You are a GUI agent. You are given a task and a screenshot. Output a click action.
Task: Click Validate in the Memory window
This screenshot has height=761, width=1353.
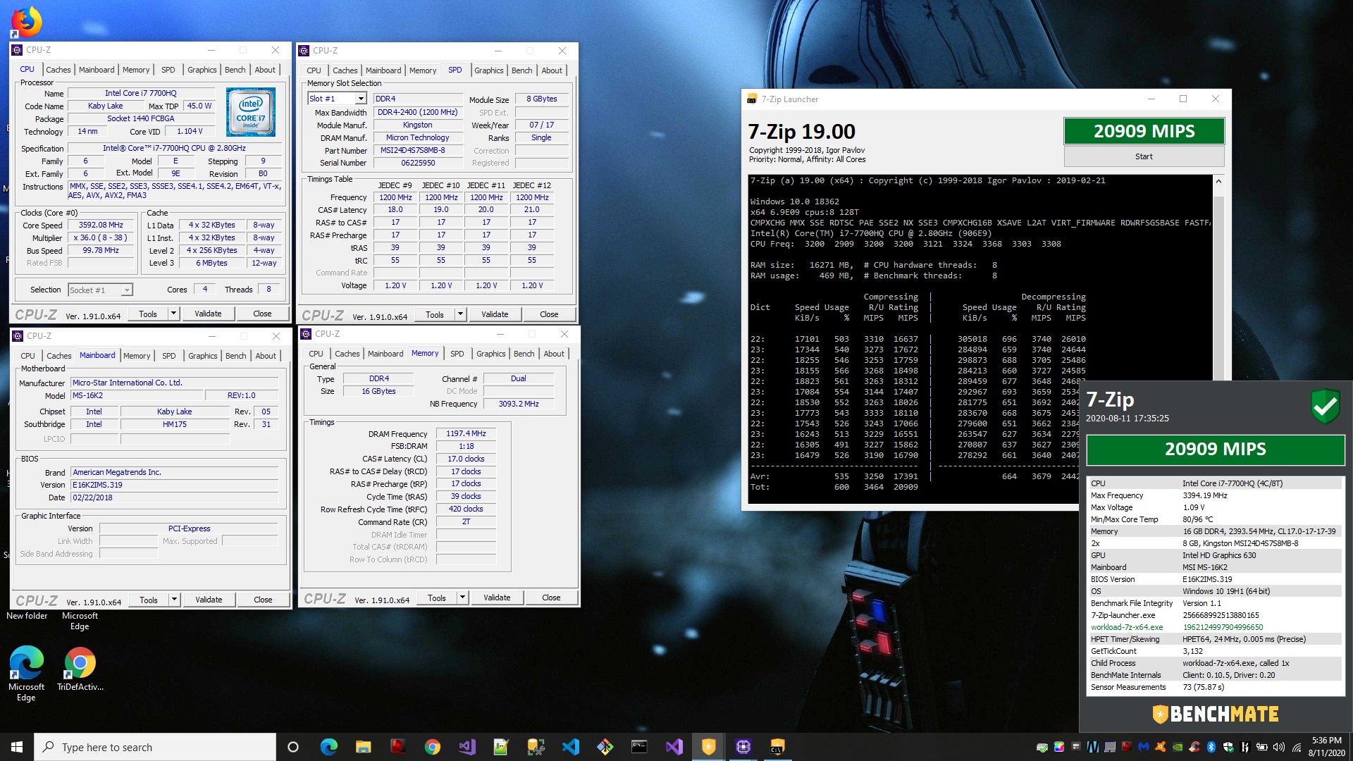[497, 598]
